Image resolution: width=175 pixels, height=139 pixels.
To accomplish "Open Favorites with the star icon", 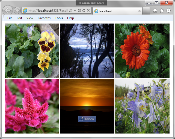I will [162, 10].
